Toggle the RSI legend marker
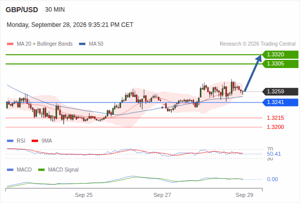This screenshot has height=203, width=300. (10, 141)
